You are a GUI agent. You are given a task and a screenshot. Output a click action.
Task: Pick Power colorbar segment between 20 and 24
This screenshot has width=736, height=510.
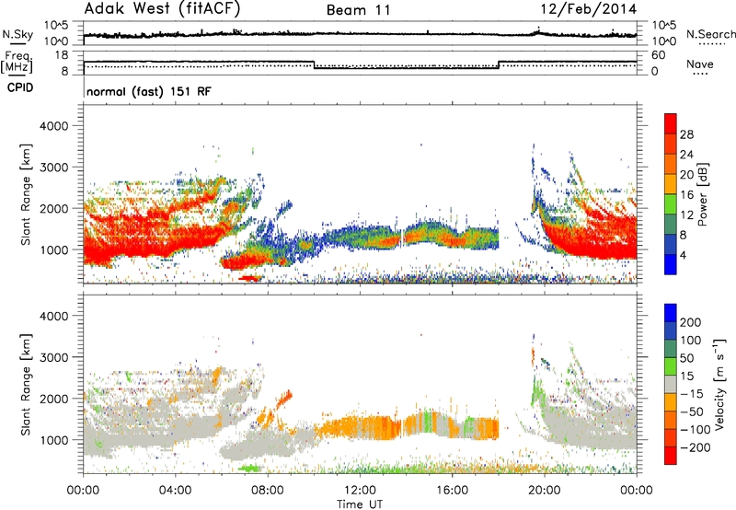click(671, 164)
